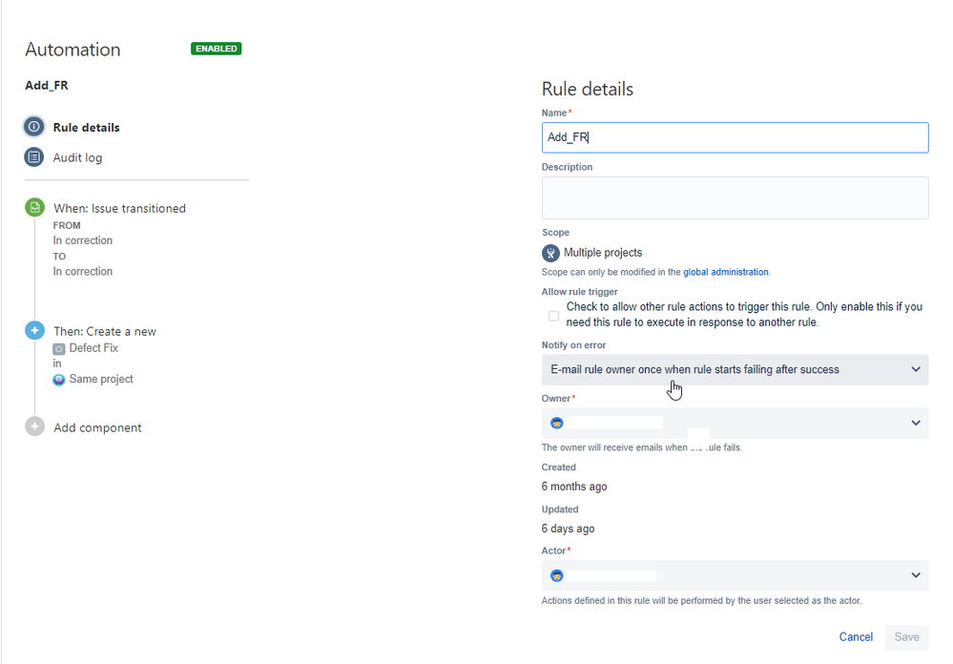
Task: Open the Notify on error dropdown
Action: point(735,370)
